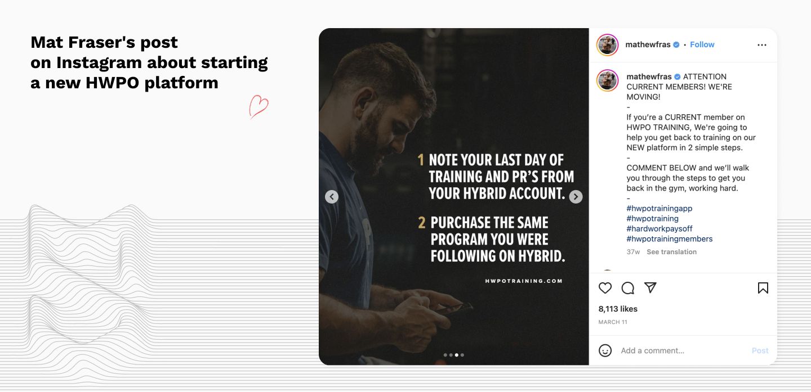Viewport: 811px width, 392px height.
Task: Open the #hardworkpaysoff hashtag
Action: (x=660, y=228)
